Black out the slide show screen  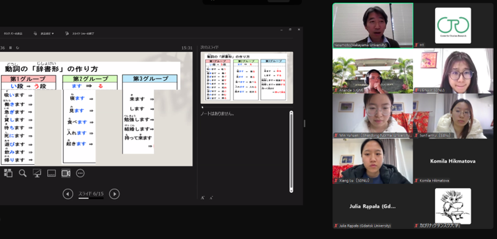37,173
